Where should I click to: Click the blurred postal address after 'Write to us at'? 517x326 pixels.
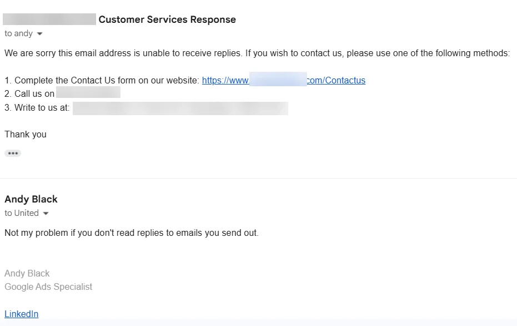coord(180,108)
